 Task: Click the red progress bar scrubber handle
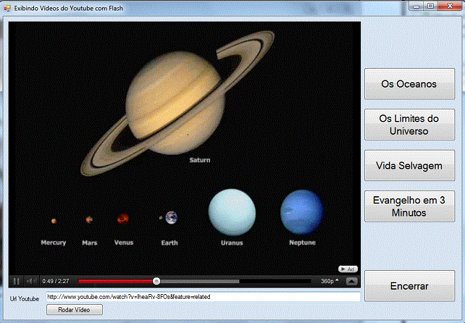tap(156, 281)
